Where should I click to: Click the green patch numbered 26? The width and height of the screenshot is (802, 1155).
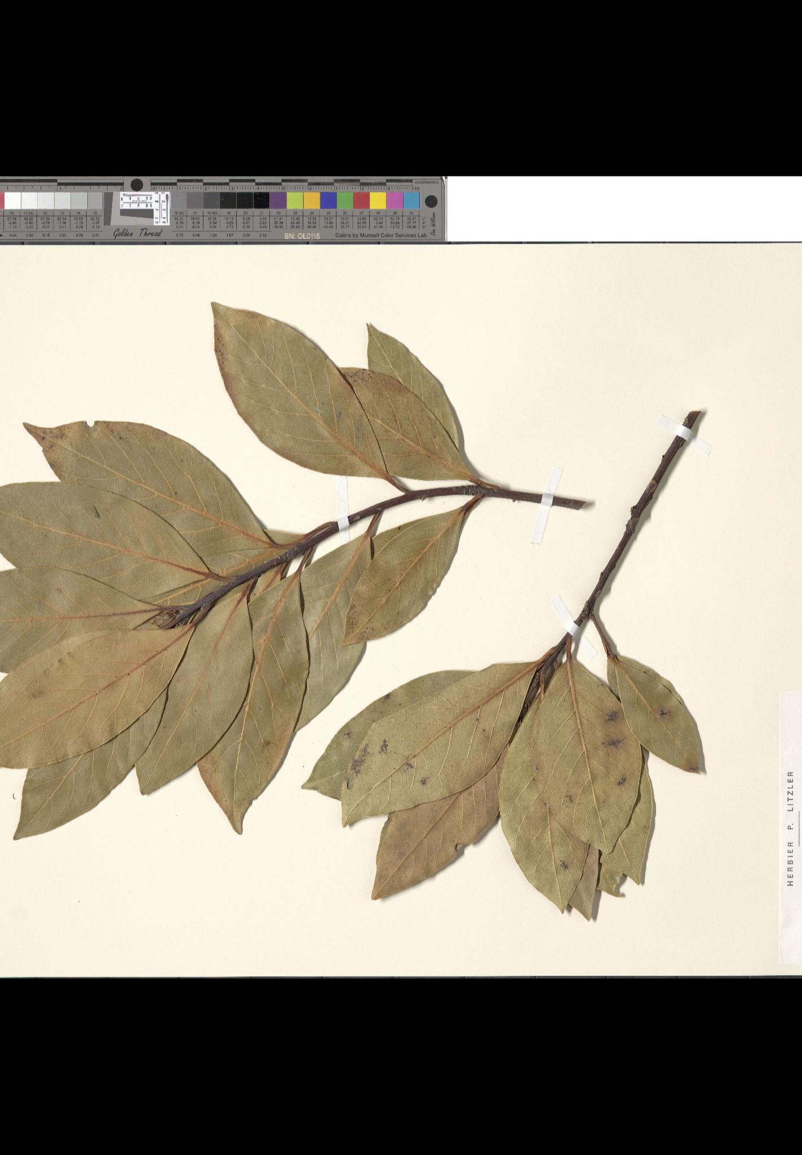pyautogui.click(x=345, y=200)
